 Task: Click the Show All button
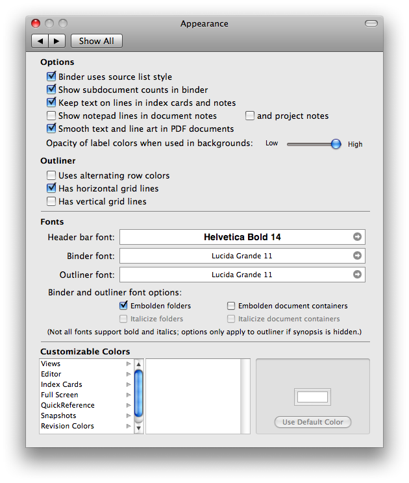[96, 41]
